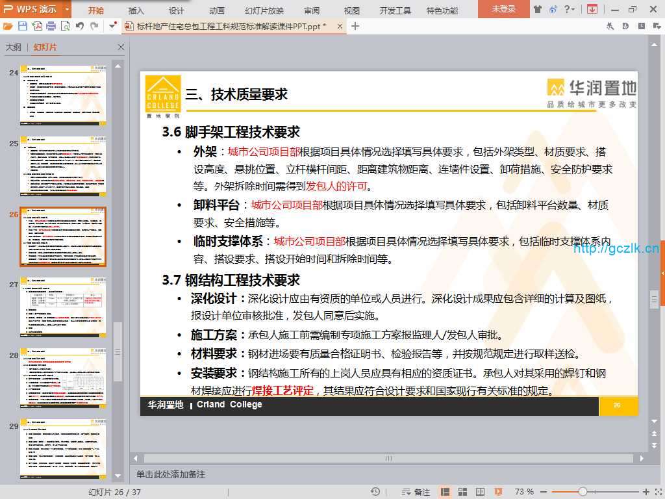Switch to the 大纲 outline tab
This screenshot has width=665, height=499.
tap(14, 47)
